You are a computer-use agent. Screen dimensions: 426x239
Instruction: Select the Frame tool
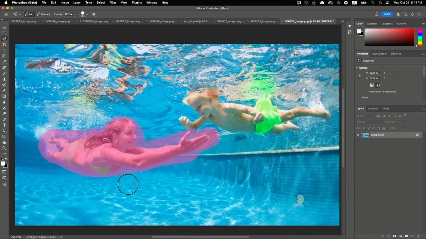coord(4,56)
